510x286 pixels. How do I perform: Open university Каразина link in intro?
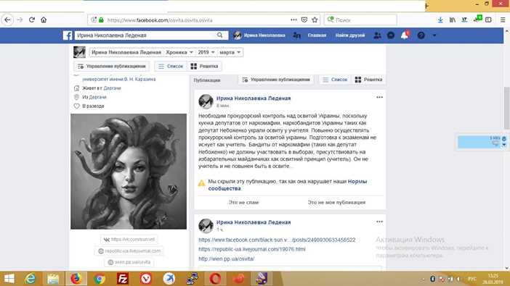coord(119,79)
